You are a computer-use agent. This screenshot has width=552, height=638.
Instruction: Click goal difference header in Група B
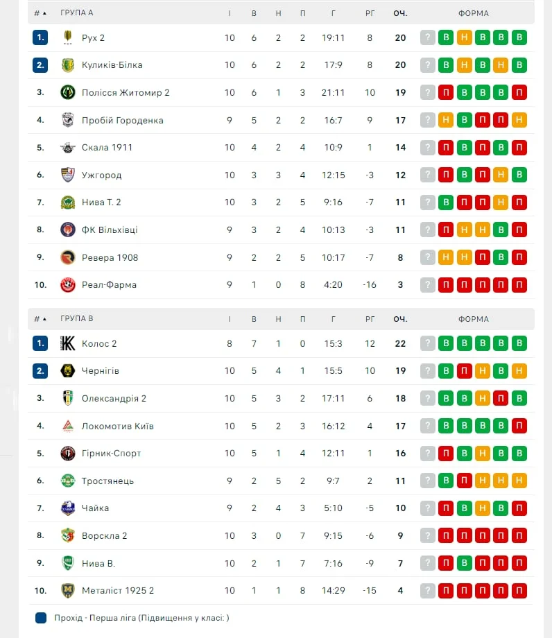click(x=370, y=319)
